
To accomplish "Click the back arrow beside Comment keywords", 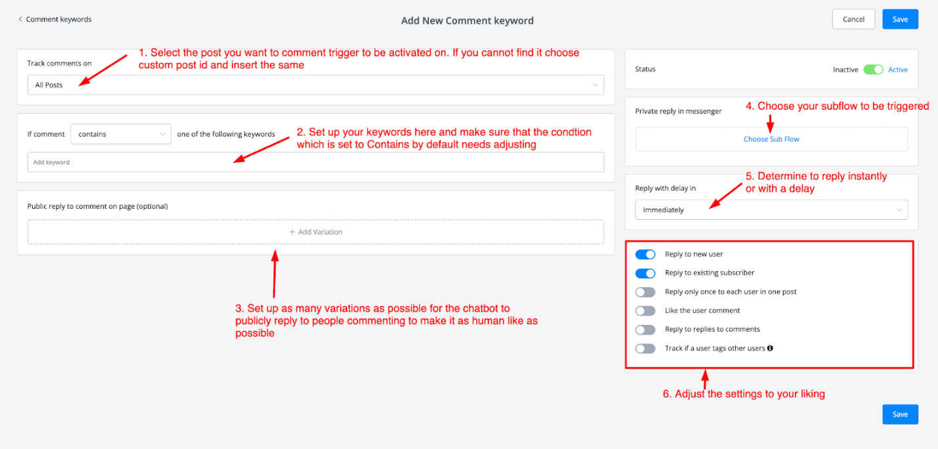I will tap(20, 20).
